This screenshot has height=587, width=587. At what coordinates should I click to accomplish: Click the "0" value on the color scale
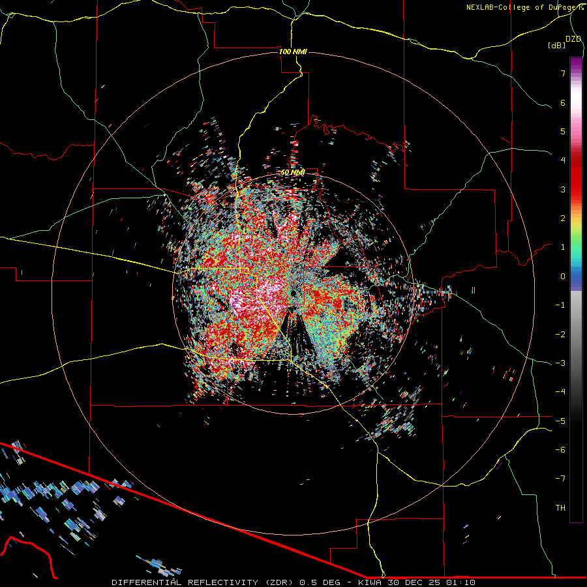[x=563, y=277]
